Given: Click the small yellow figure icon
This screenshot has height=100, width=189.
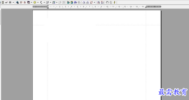Looking at the screenshot, I should [115, 2].
